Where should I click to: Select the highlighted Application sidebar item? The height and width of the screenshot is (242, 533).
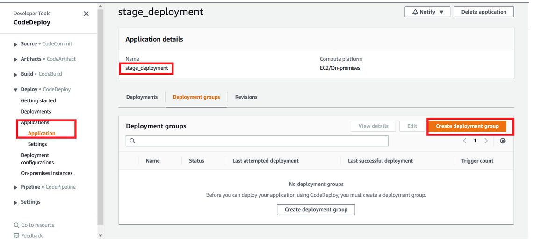(42, 133)
